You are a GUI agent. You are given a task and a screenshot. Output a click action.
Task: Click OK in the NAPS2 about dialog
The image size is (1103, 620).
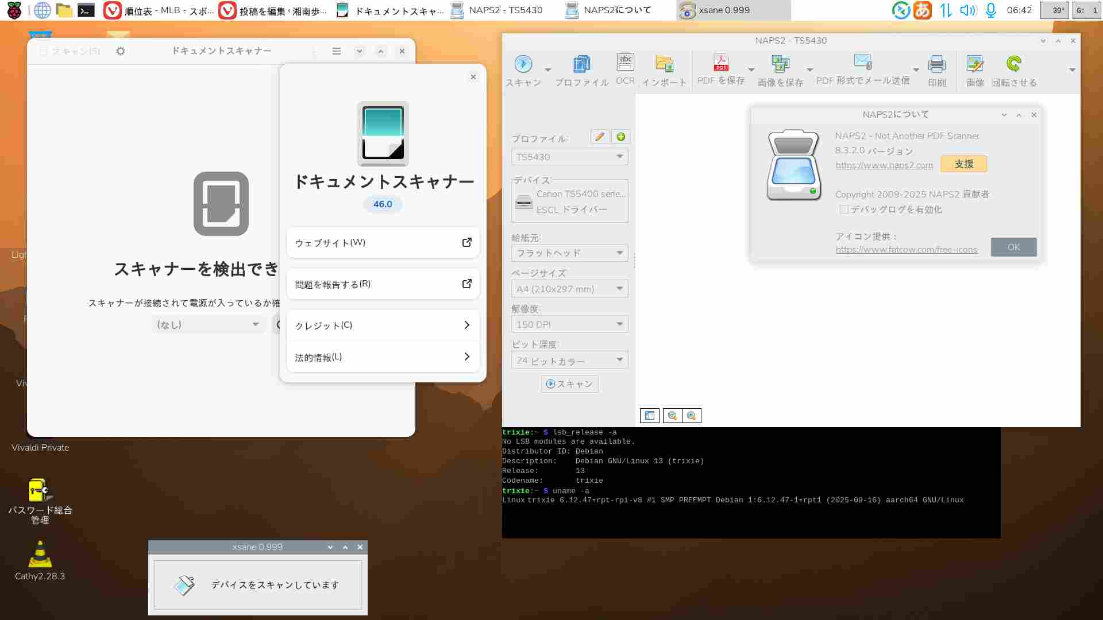coord(1014,247)
